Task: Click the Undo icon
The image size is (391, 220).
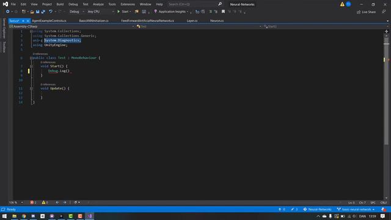Action: click(51, 12)
